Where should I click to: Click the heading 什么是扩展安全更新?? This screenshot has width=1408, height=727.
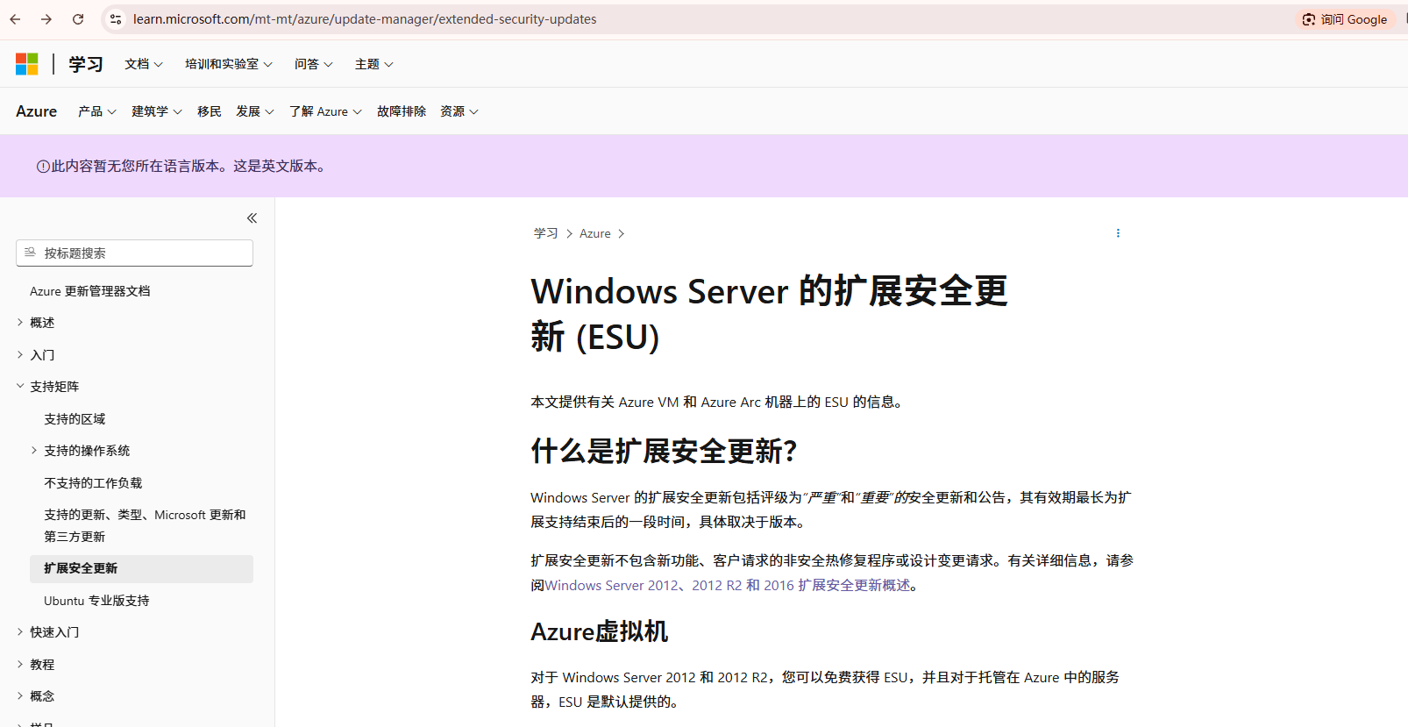coord(664,451)
